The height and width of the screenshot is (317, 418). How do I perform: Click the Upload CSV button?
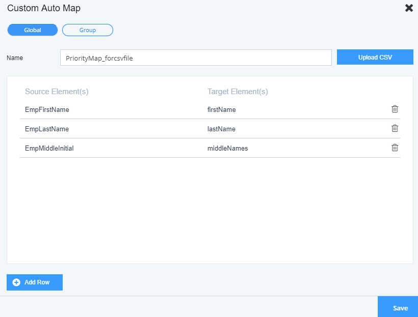pyautogui.click(x=375, y=57)
